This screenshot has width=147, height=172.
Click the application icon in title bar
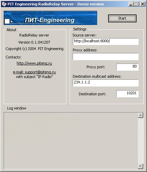pyautogui.click(x=4, y=4)
